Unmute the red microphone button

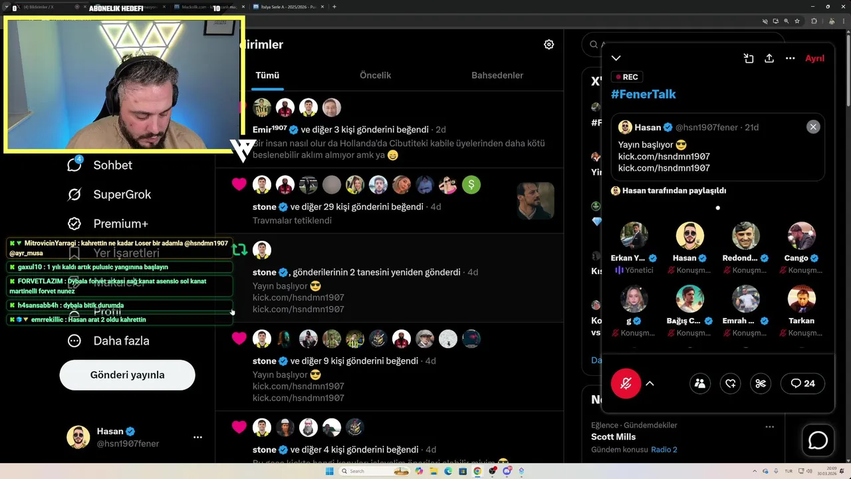pos(626,383)
